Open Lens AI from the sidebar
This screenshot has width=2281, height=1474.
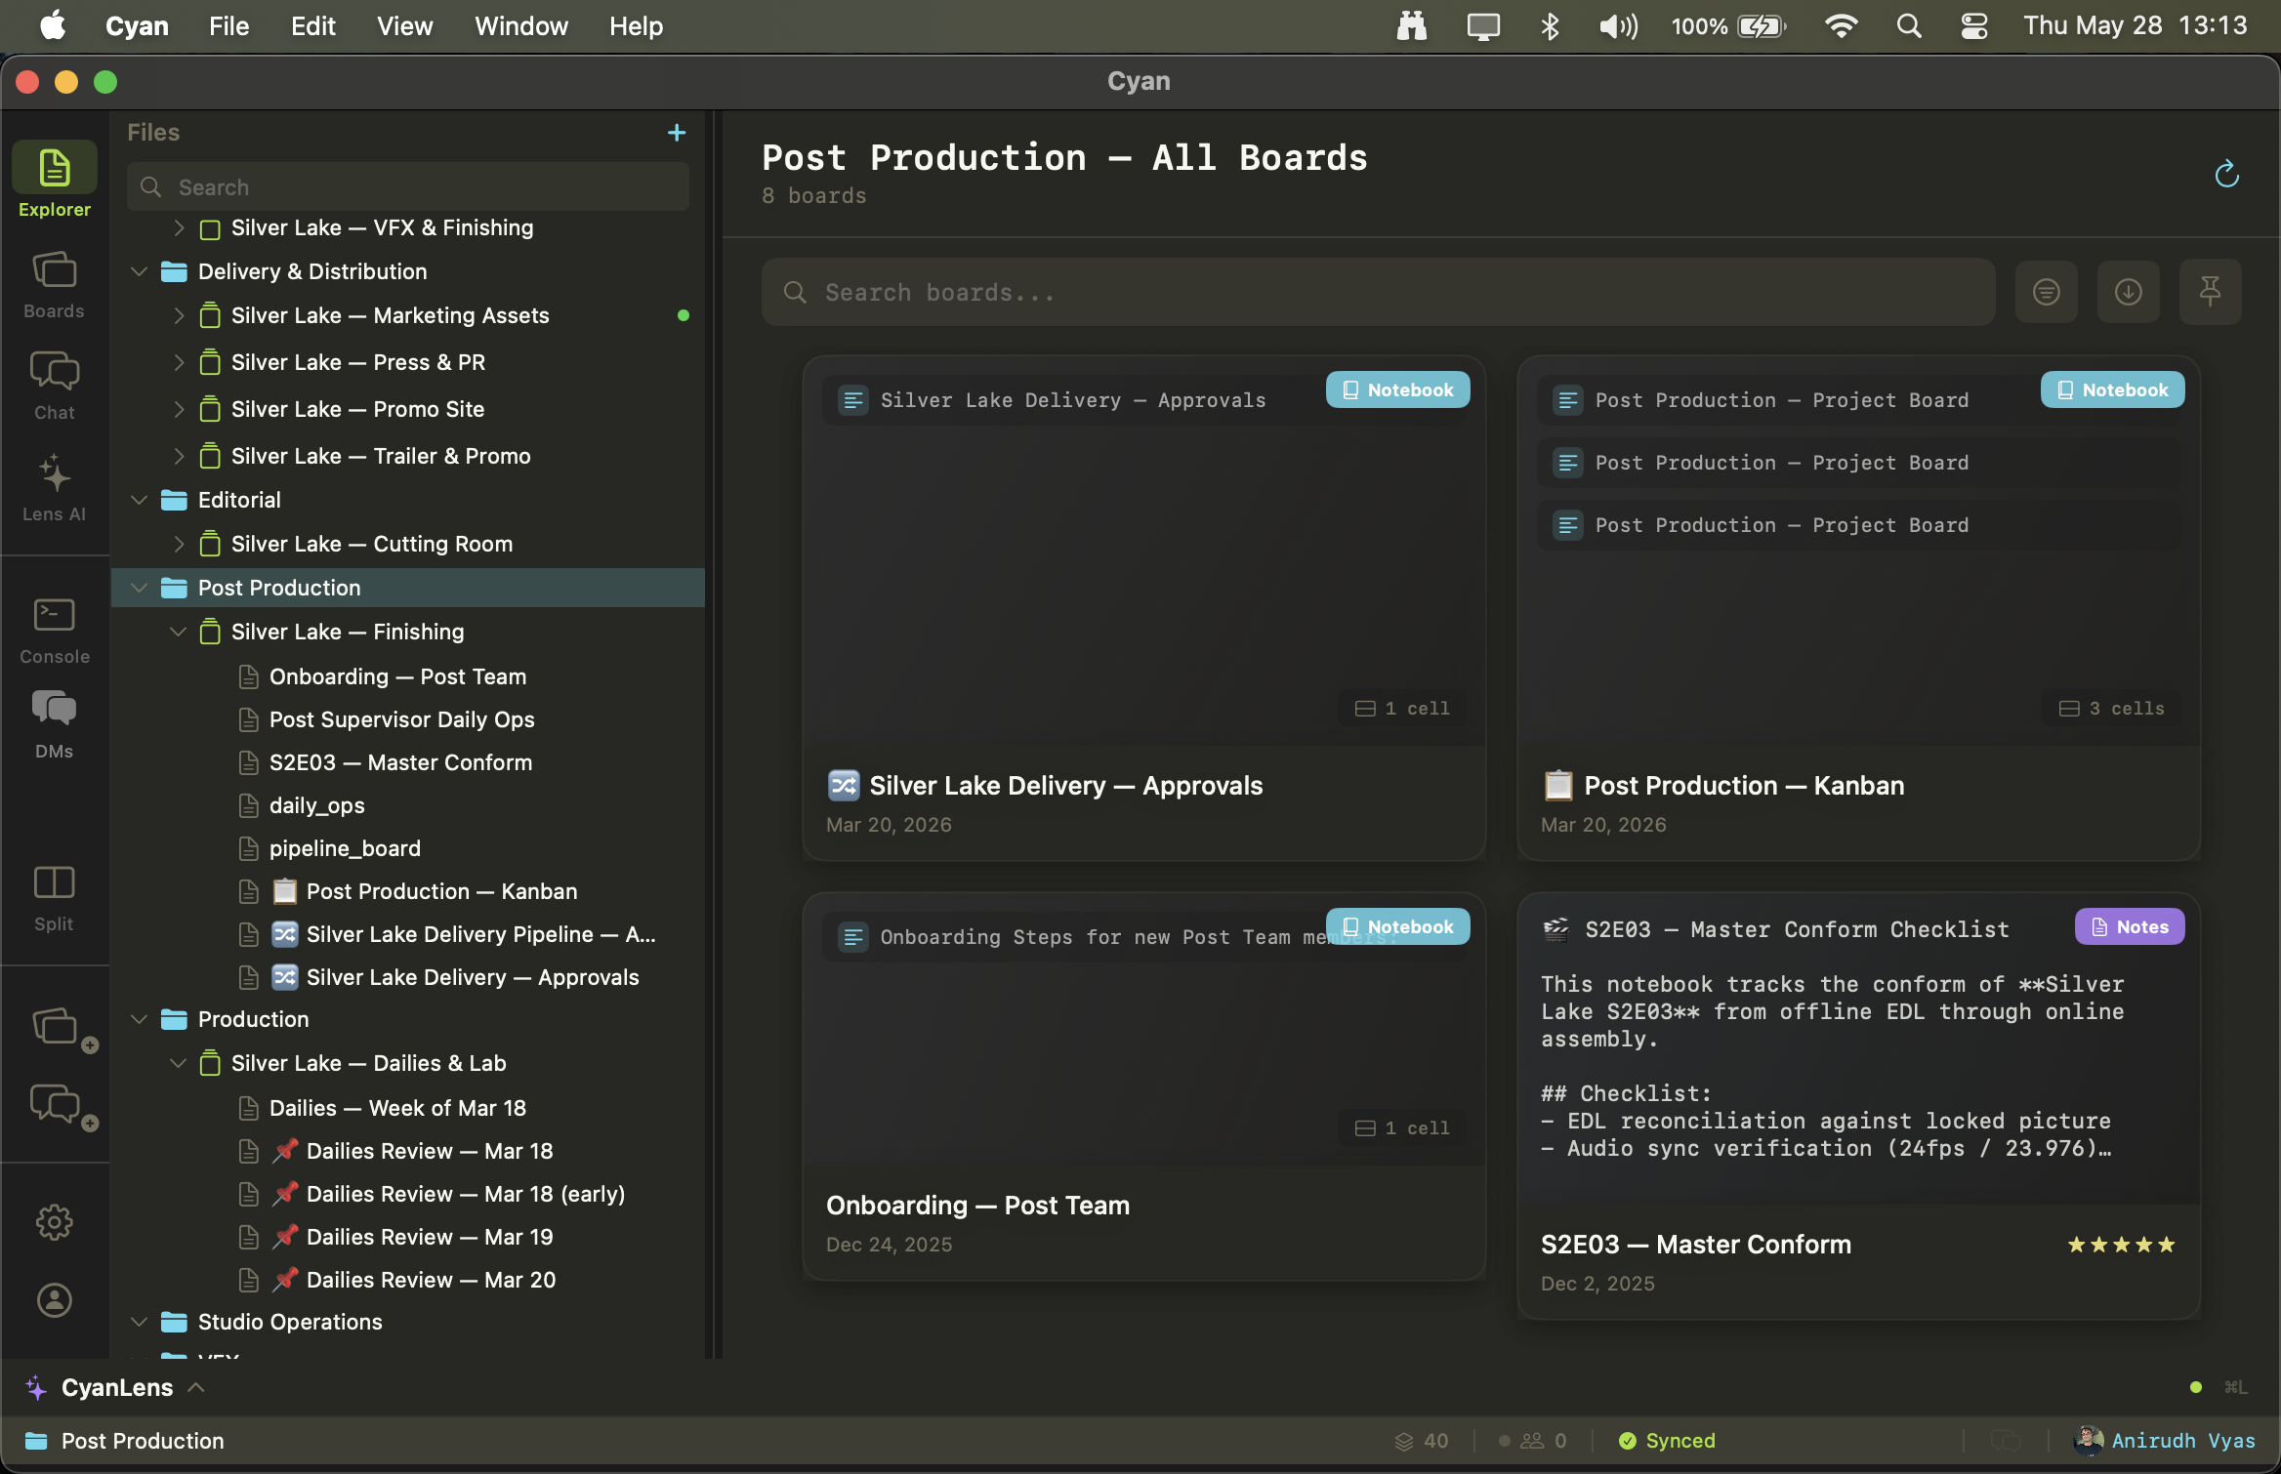coord(55,487)
